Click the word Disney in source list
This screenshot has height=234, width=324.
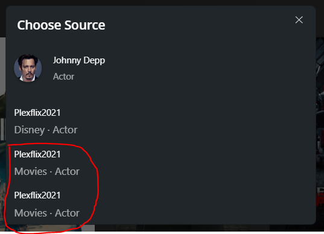[x=30, y=130]
